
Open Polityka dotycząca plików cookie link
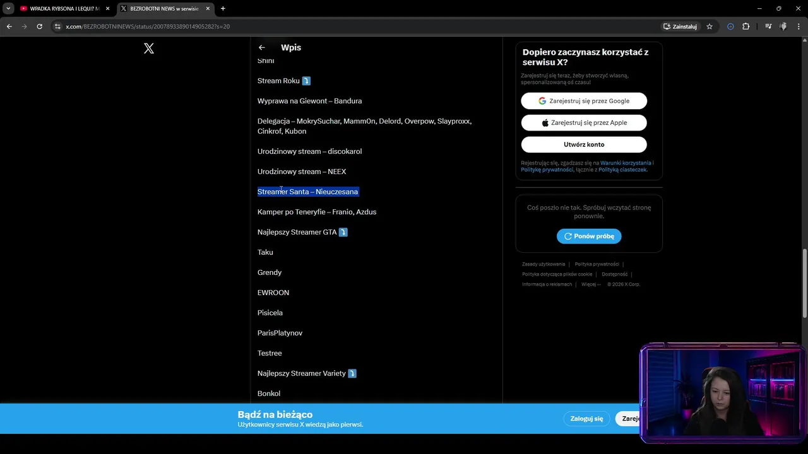(557, 274)
